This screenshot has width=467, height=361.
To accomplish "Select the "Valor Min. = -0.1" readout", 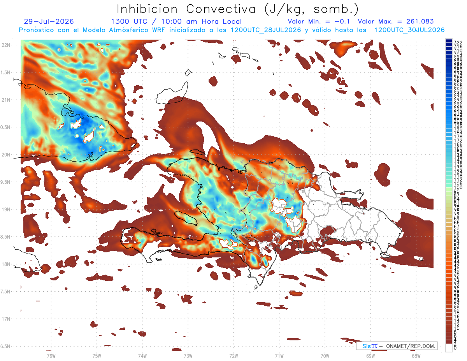I will [320, 22].
